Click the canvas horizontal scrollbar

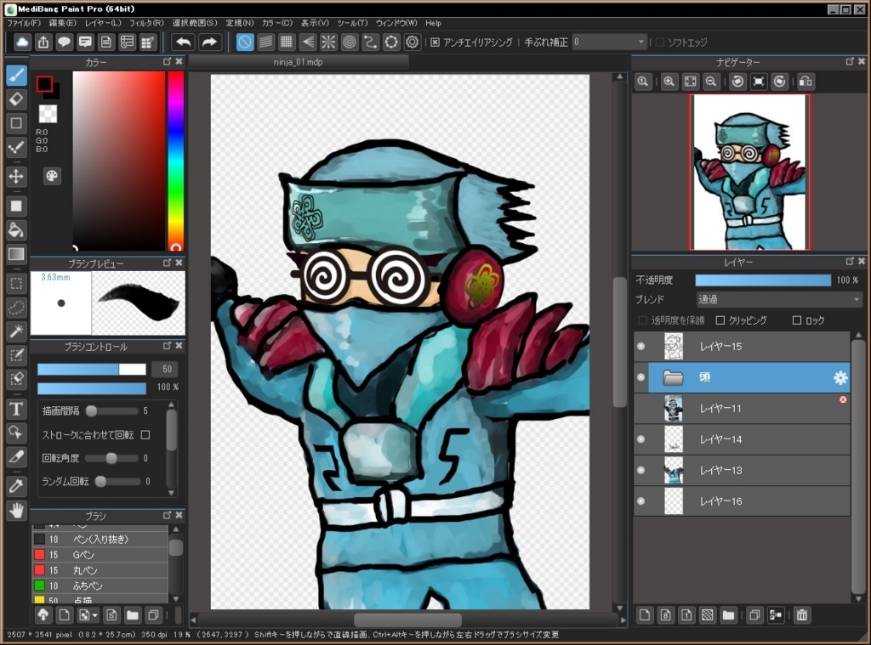[407, 620]
